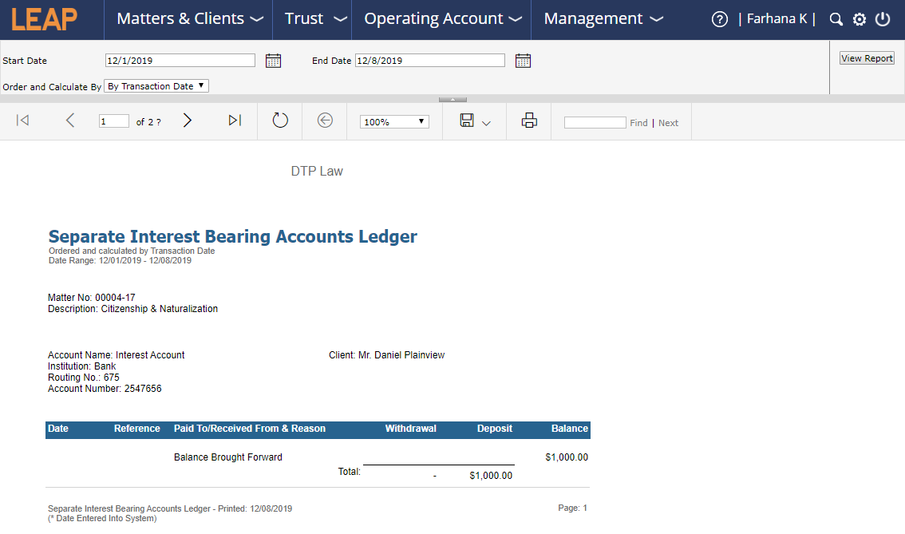Open the Order and Calculate By dropdown
The width and height of the screenshot is (905, 534).
[156, 85]
